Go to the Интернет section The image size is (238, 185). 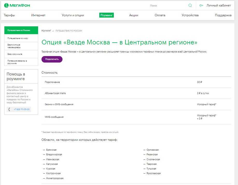click(x=38, y=15)
